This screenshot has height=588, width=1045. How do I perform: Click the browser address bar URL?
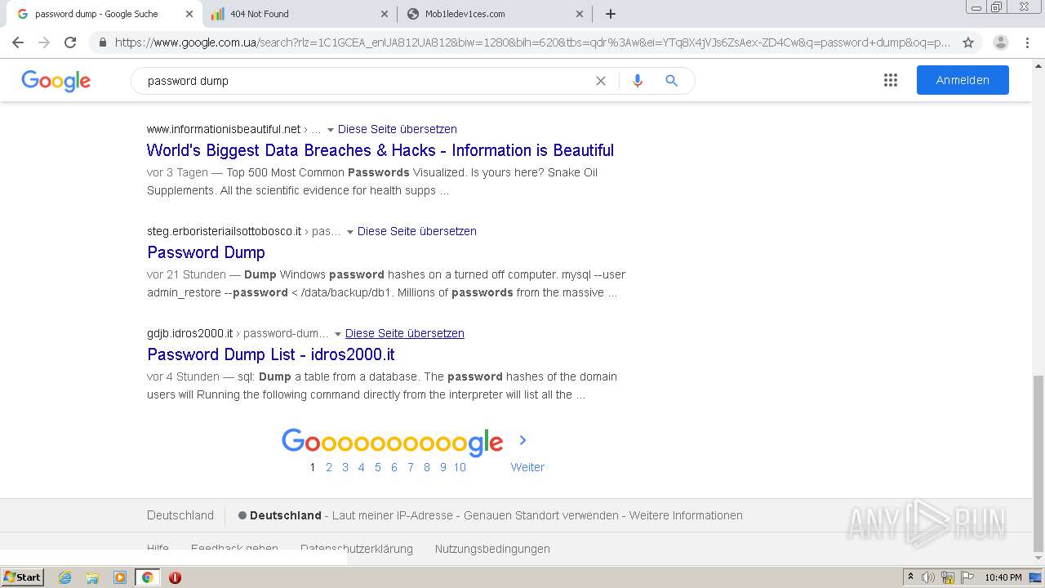tap(532, 42)
